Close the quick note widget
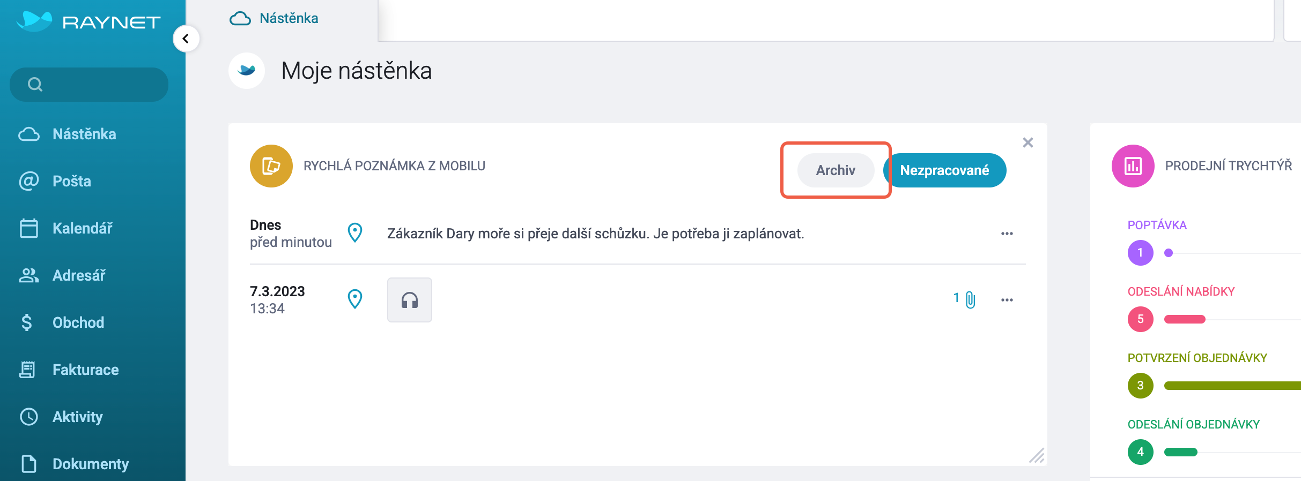Viewport: 1301px width, 481px height. pyautogui.click(x=1028, y=142)
